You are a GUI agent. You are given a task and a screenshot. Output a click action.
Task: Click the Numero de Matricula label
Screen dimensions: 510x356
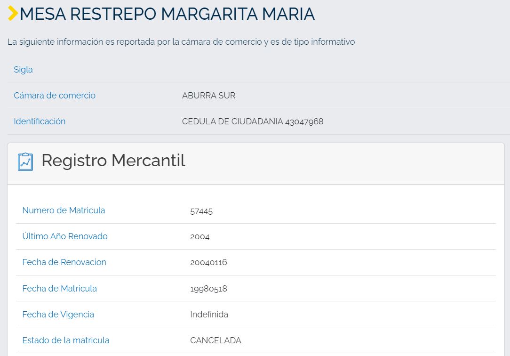pyautogui.click(x=64, y=210)
